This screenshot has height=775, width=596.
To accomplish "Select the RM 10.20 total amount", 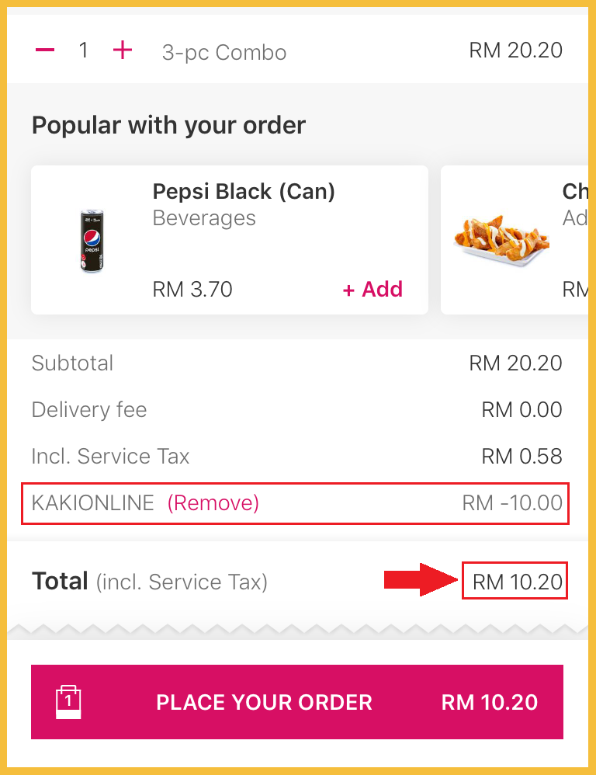I will (x=516, y=582).
